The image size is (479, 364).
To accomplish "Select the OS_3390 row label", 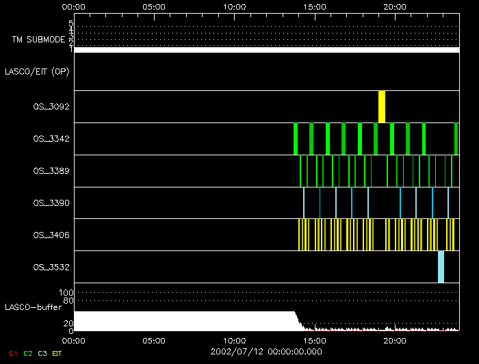I will [x=51, y=203].
